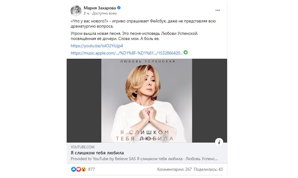The height and width of the screenshot is (178, 298).
Task: View 'Поделились: 43' shares list
Action: (208, 169)
